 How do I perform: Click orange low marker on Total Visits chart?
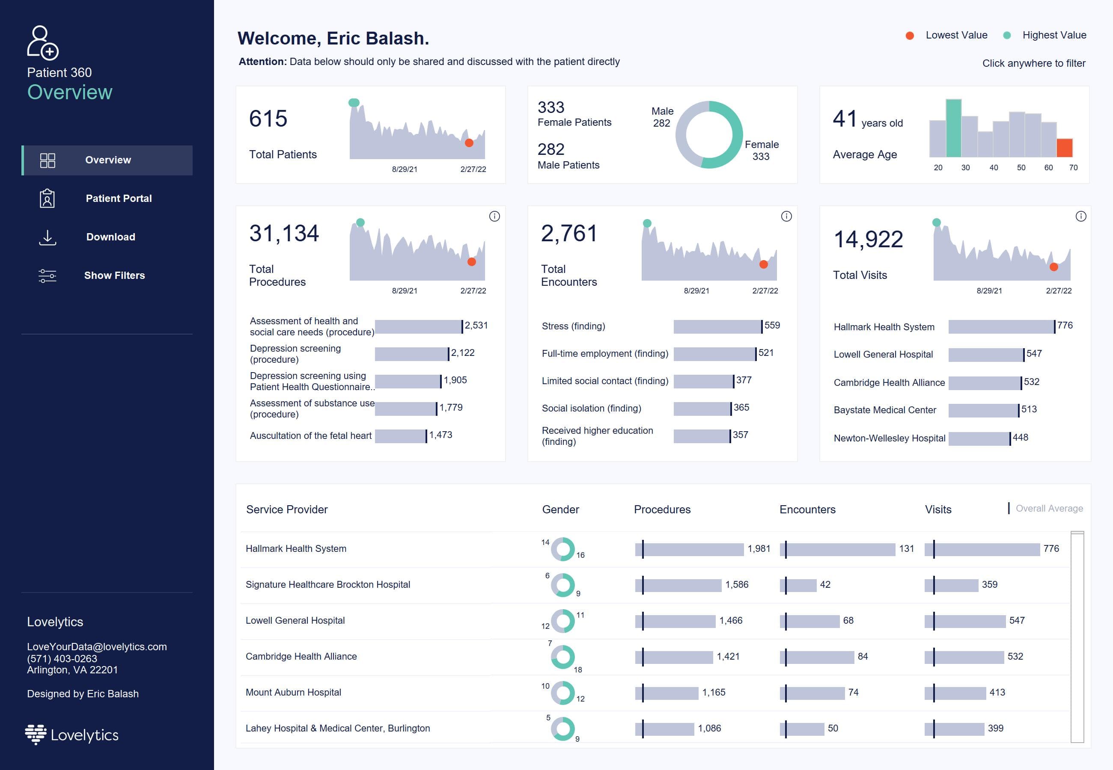pyautogui.click(x=1054, y=267)
